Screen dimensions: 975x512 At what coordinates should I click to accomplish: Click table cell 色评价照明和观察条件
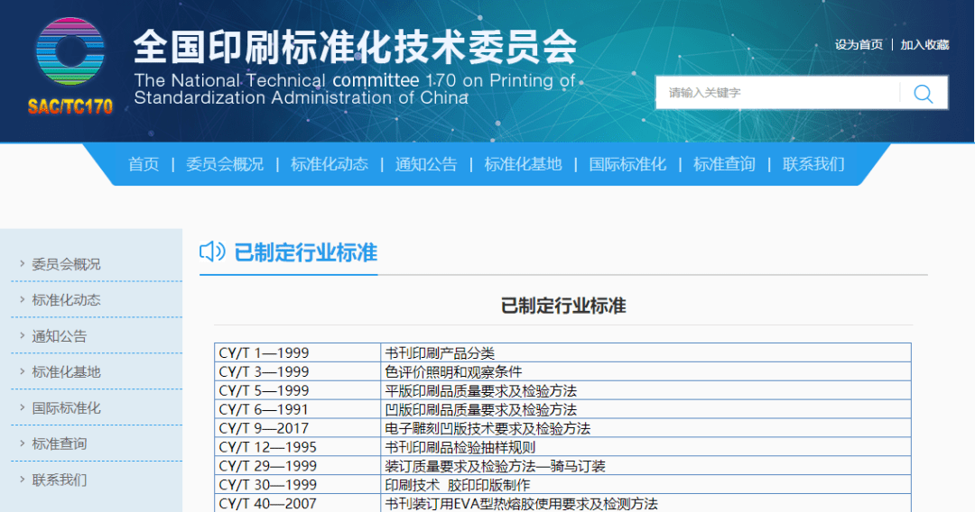pos(645,371)
